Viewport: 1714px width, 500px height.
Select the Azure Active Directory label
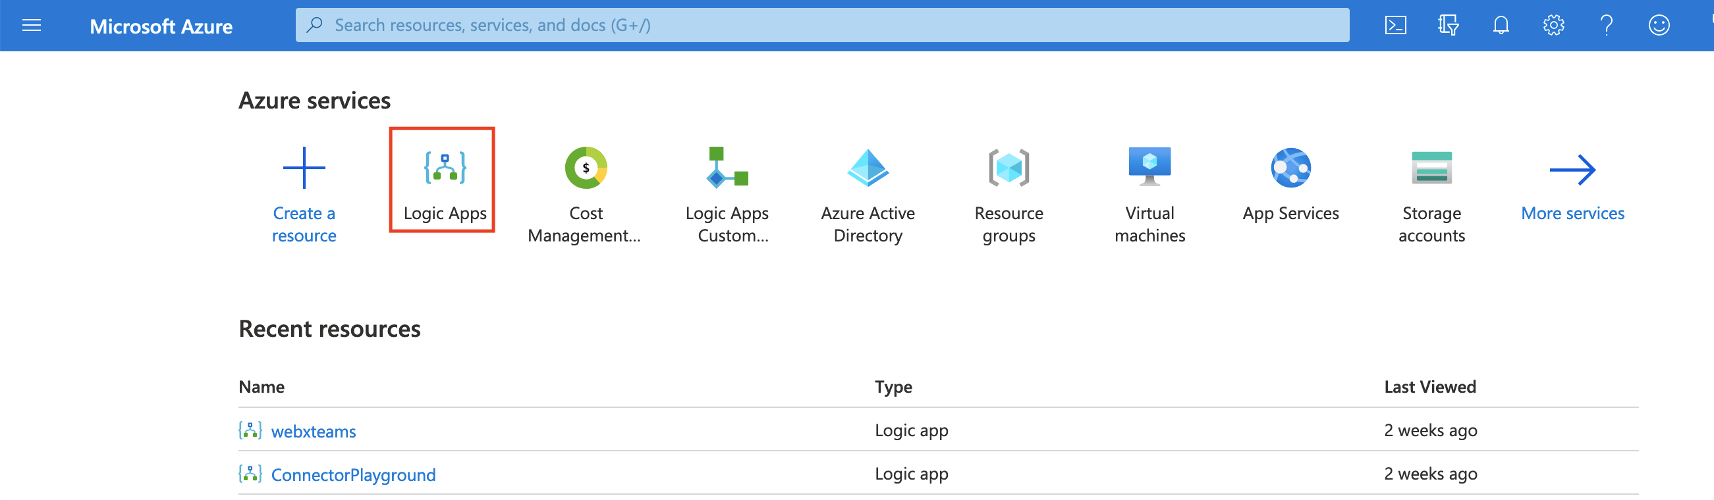pyautogui.click(x=868, y=224)
